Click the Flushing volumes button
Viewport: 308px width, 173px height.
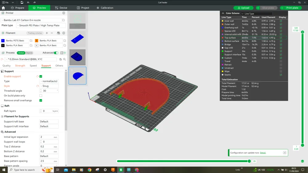click(x=35, y=33)
